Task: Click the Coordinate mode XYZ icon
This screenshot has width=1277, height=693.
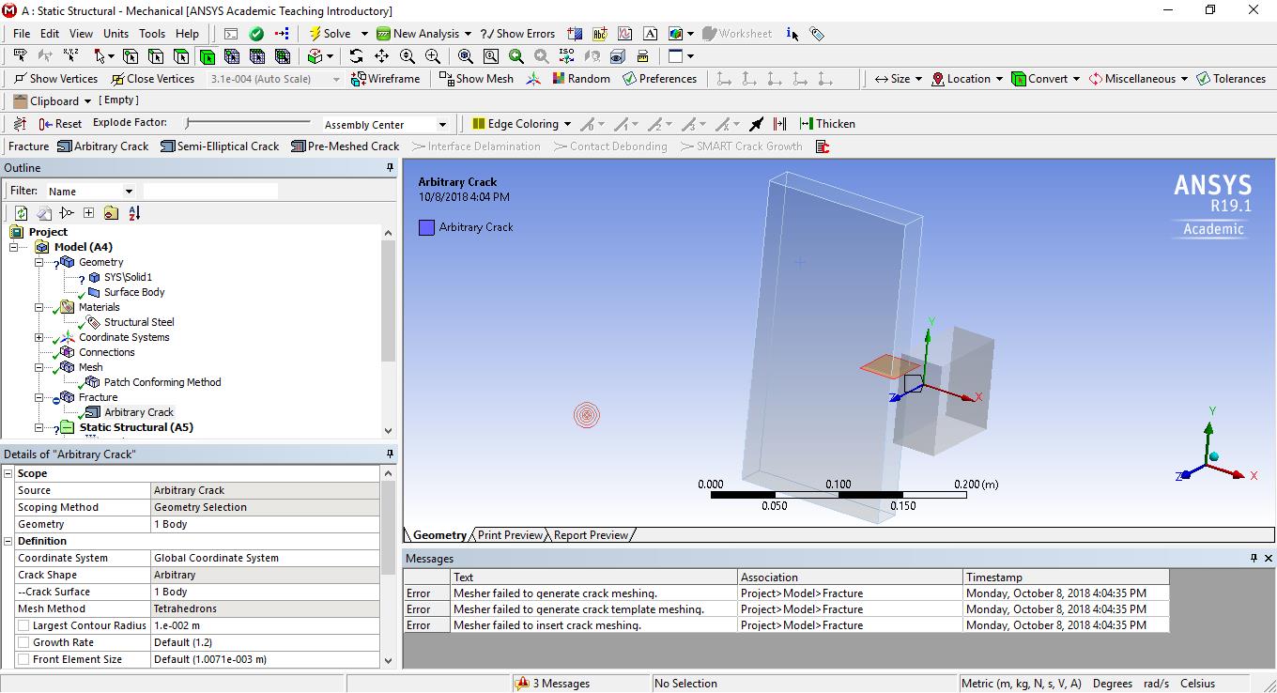Action: point(71,55)
